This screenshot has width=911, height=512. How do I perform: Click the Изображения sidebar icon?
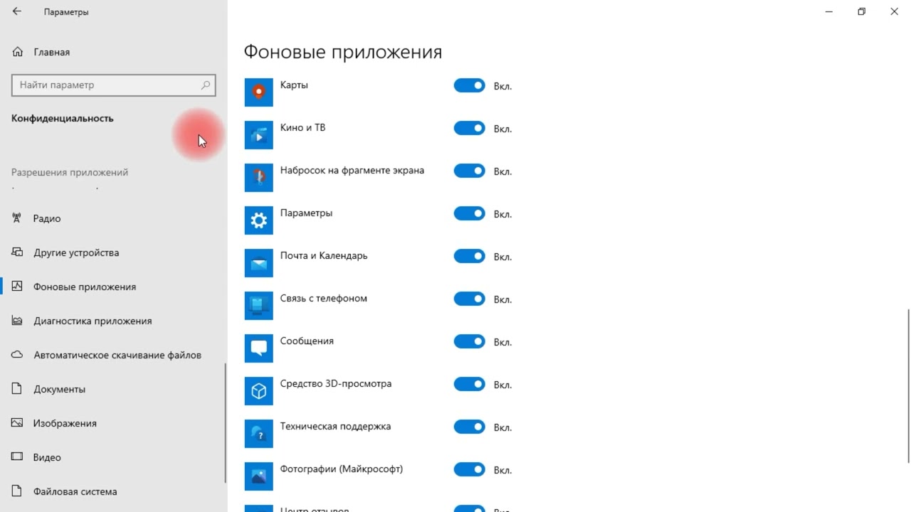18,423
